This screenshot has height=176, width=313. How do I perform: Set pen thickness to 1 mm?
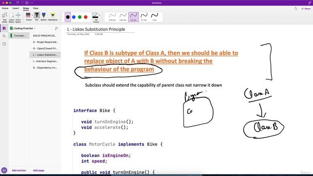[155, 17]
